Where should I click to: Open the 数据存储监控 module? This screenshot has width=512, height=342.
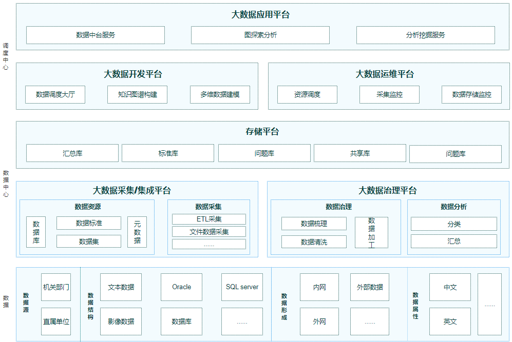click(x=471, y=94)
